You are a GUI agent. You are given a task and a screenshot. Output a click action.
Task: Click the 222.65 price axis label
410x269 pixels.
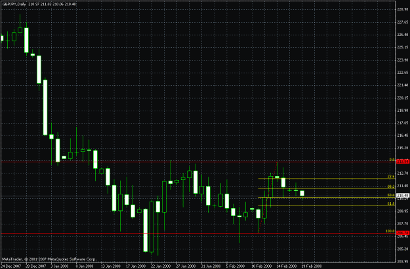click(403, 73)
